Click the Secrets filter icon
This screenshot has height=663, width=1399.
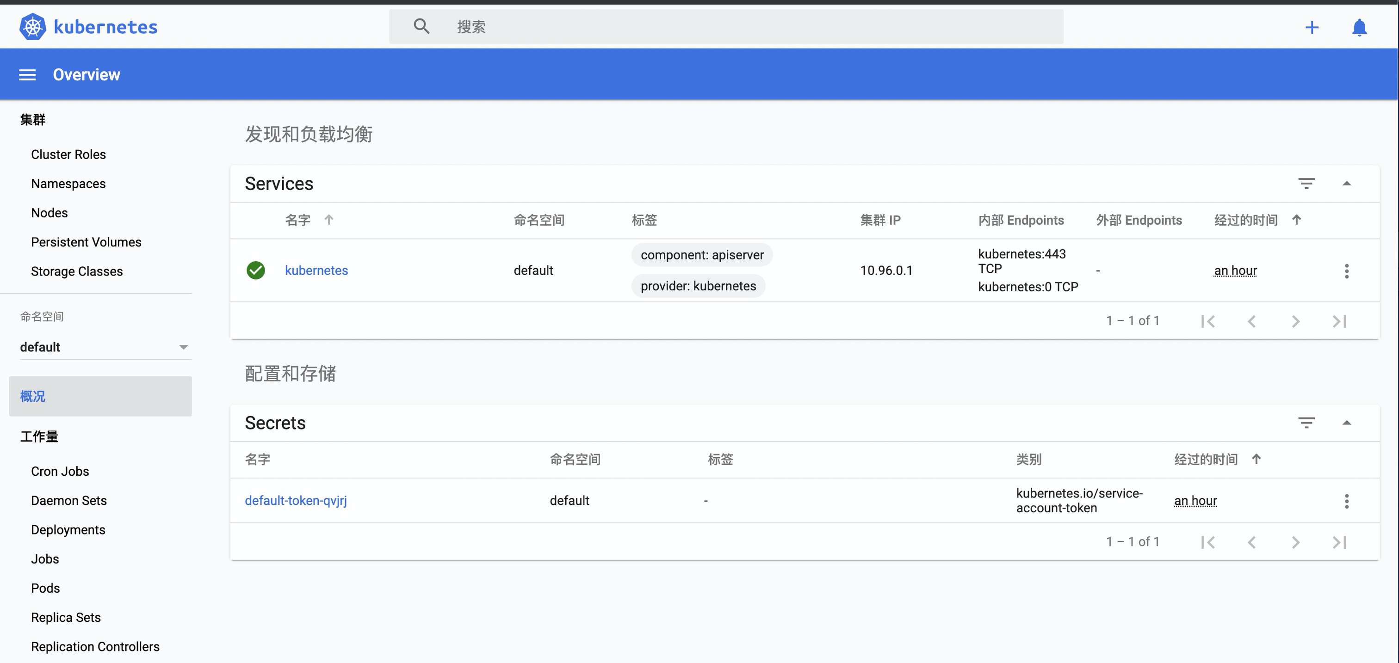click(x=1306, y=423)
